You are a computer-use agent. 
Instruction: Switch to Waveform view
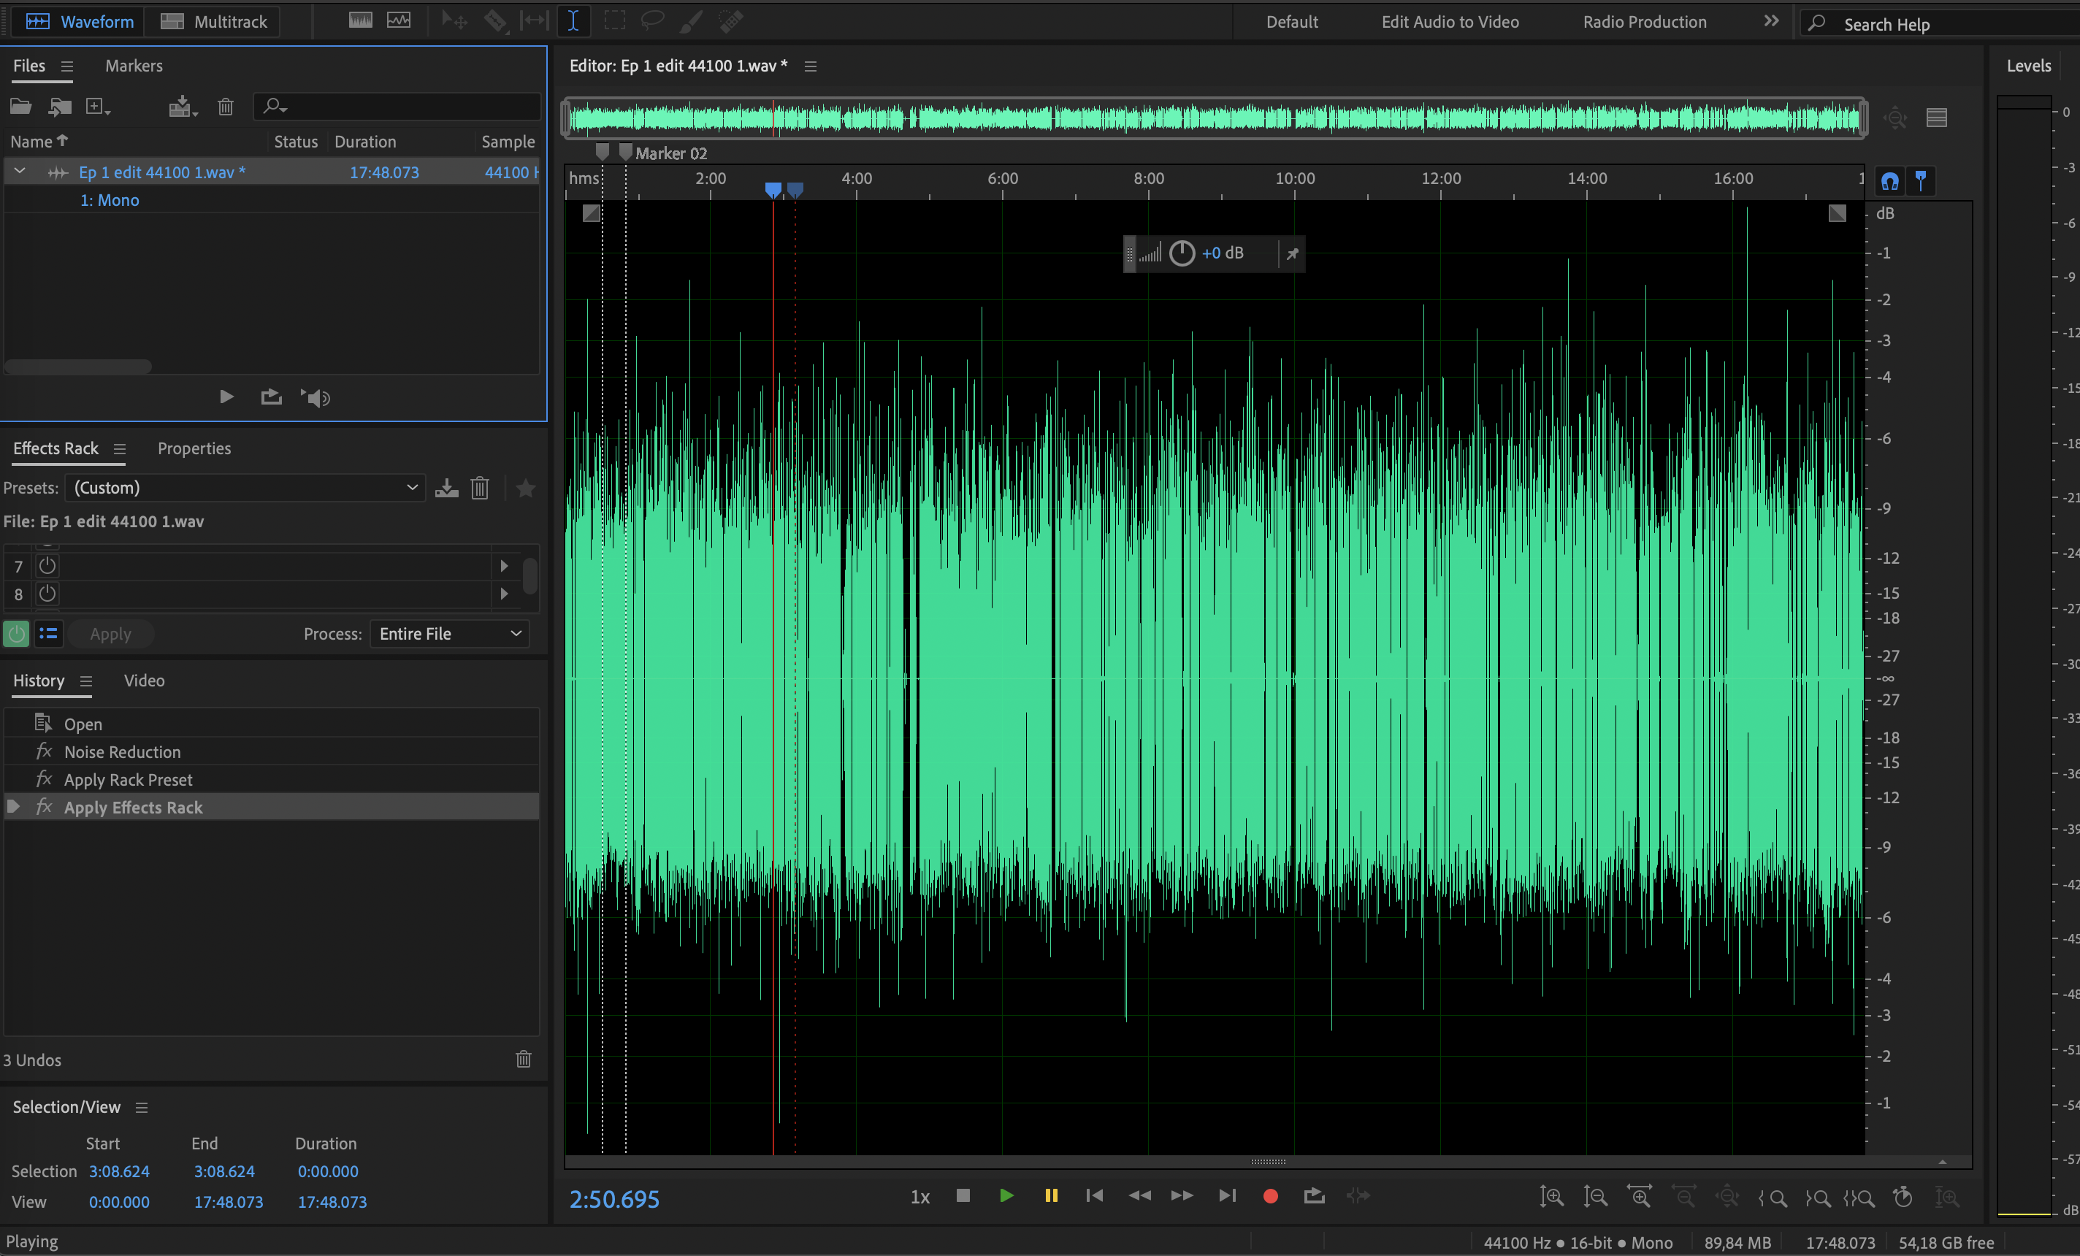[78, 21]
